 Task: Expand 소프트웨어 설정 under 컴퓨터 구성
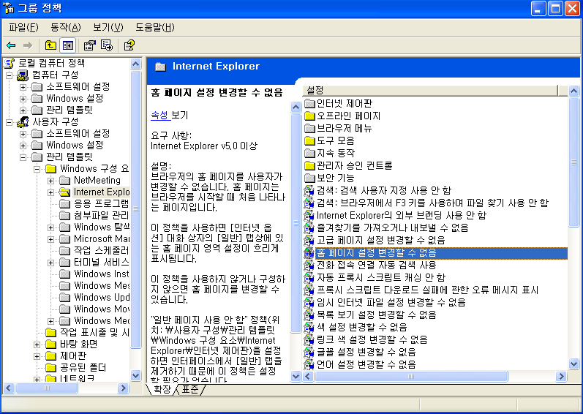tap(23, 87)
